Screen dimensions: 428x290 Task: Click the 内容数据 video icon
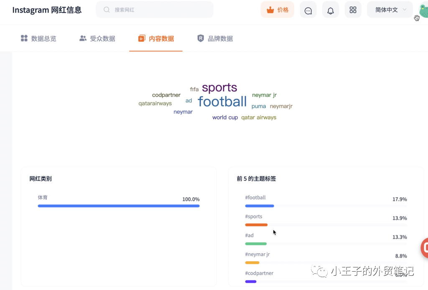click(142, 38)
